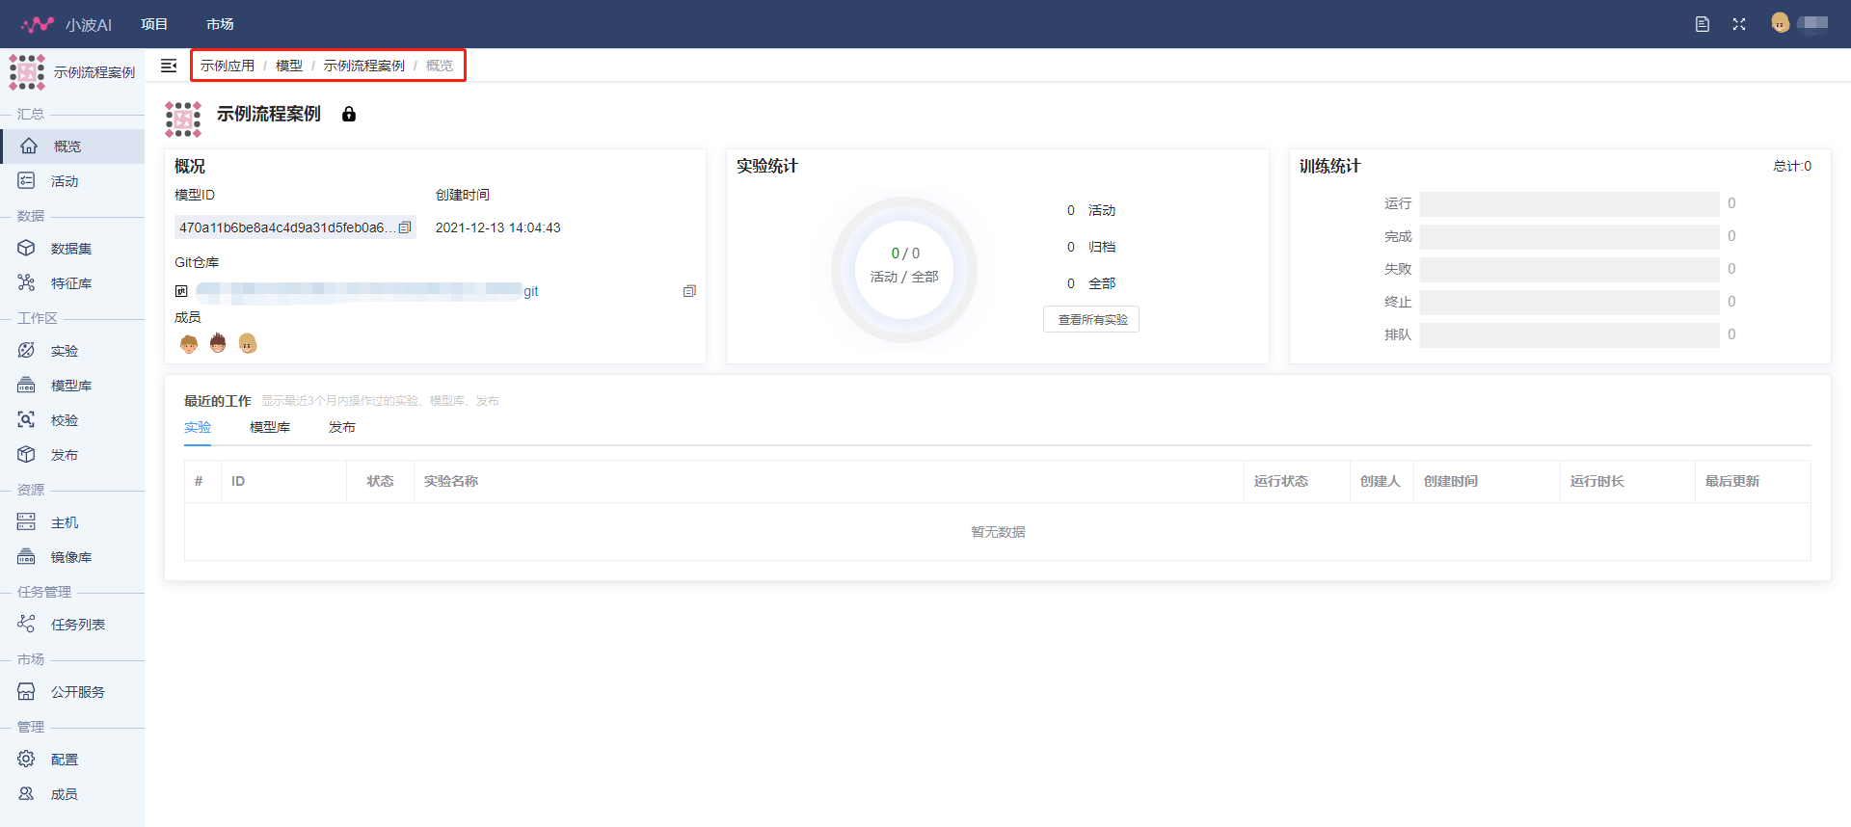Image resolution: width=1851 pixels, height=827 pixels.
Task: Toggle fullscreen icon in header
Action: coord(1739,24)
